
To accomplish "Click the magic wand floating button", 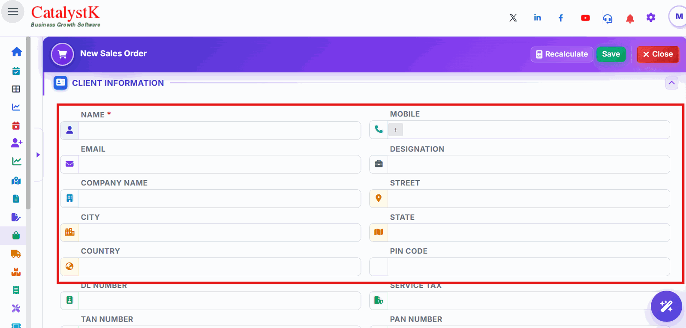I will click(x=666, y=306).
